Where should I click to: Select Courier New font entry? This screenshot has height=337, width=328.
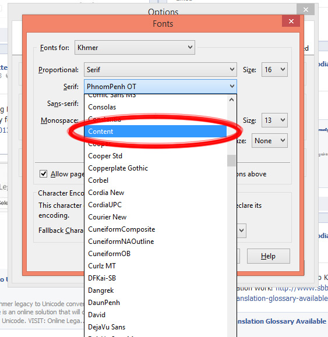[156, 217]
